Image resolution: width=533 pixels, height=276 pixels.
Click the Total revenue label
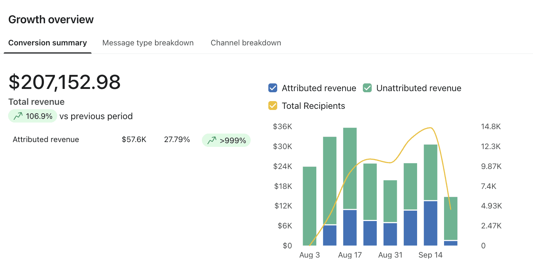(x=37, y=102)
